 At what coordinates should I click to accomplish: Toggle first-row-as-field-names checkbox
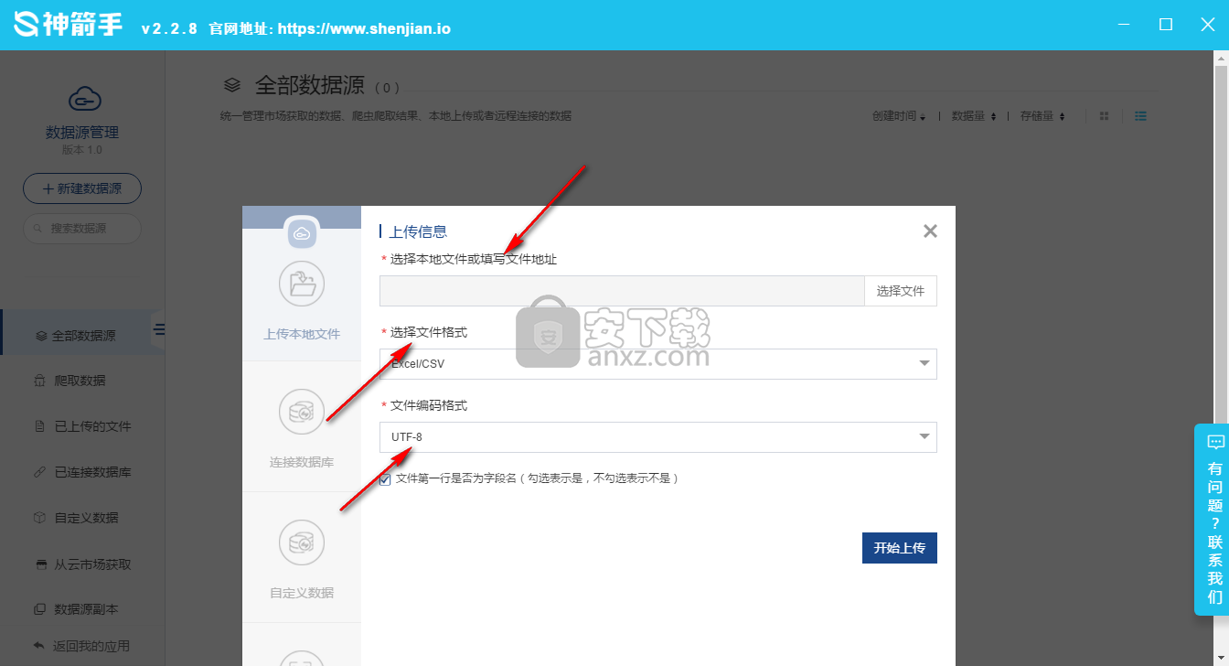385,479
